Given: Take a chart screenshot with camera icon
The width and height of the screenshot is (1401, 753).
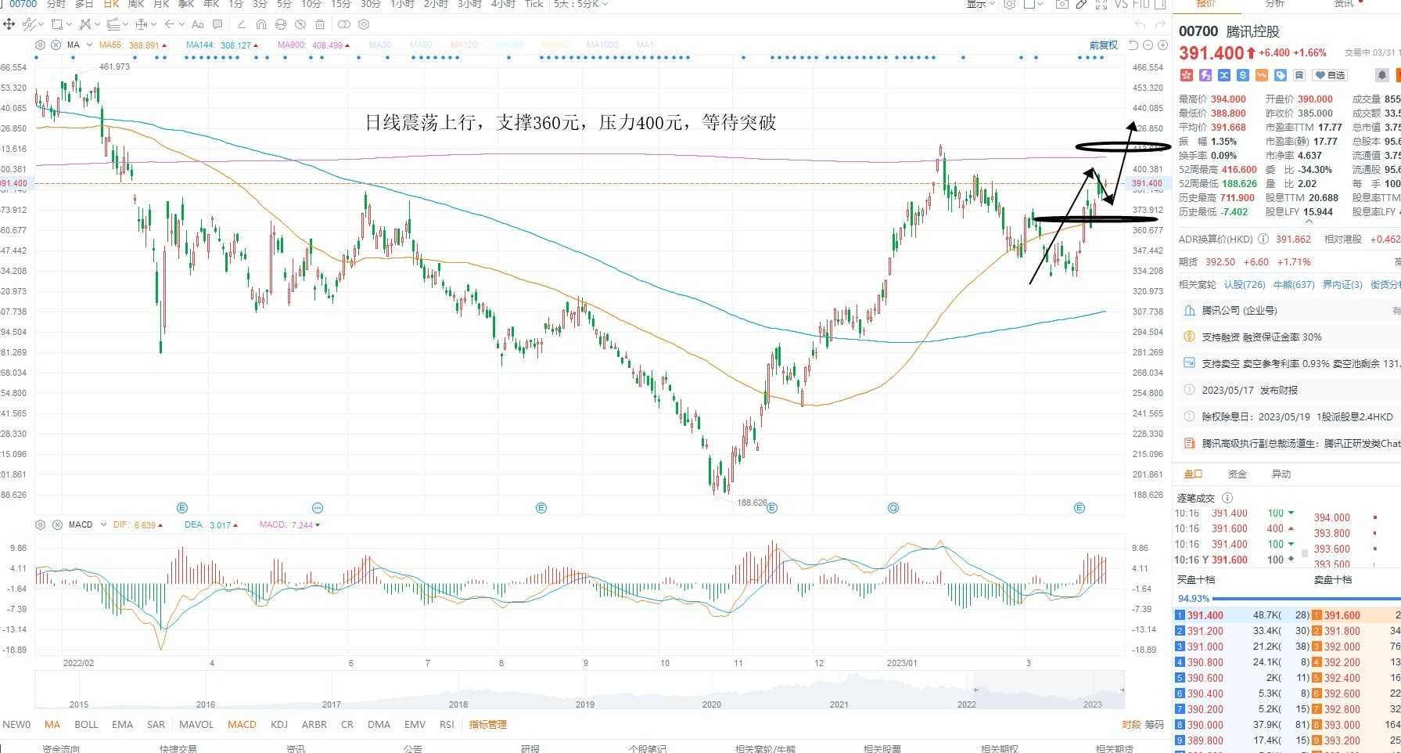Looking at the screenshot, I should (x=1062, y=4).
